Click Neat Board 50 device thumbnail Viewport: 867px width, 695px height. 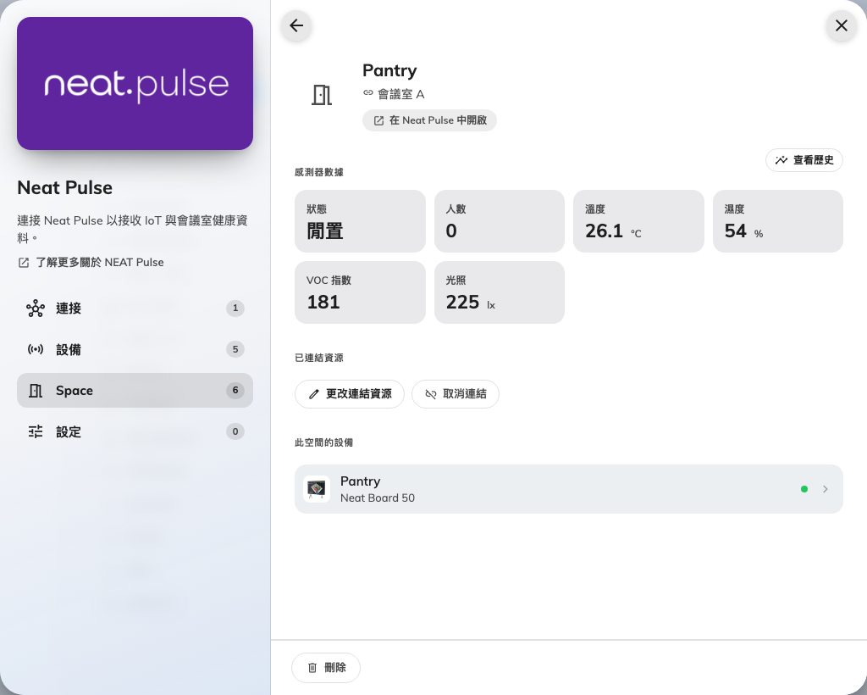pos(317,489)
